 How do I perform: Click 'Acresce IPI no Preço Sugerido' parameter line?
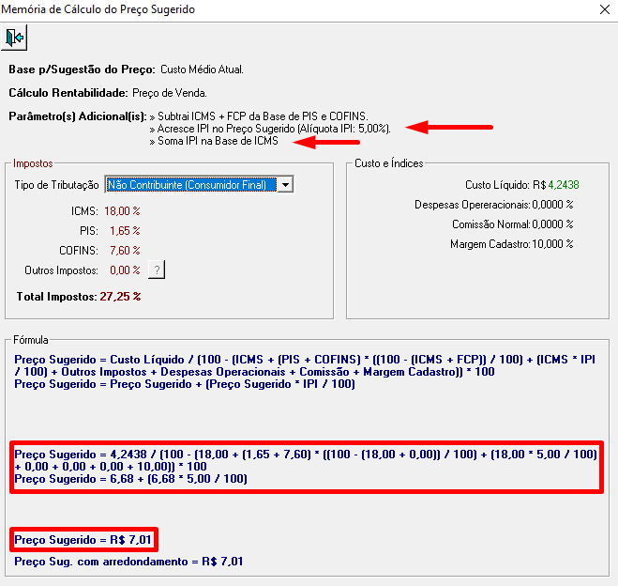pos(270,129)
